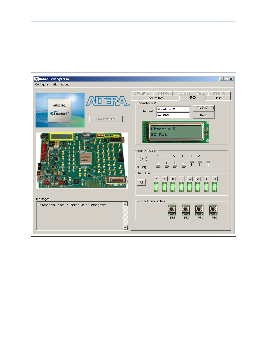Flip user DIP switch 5
The height and width of the screenshot is (346, 267).
pos(176,164)
